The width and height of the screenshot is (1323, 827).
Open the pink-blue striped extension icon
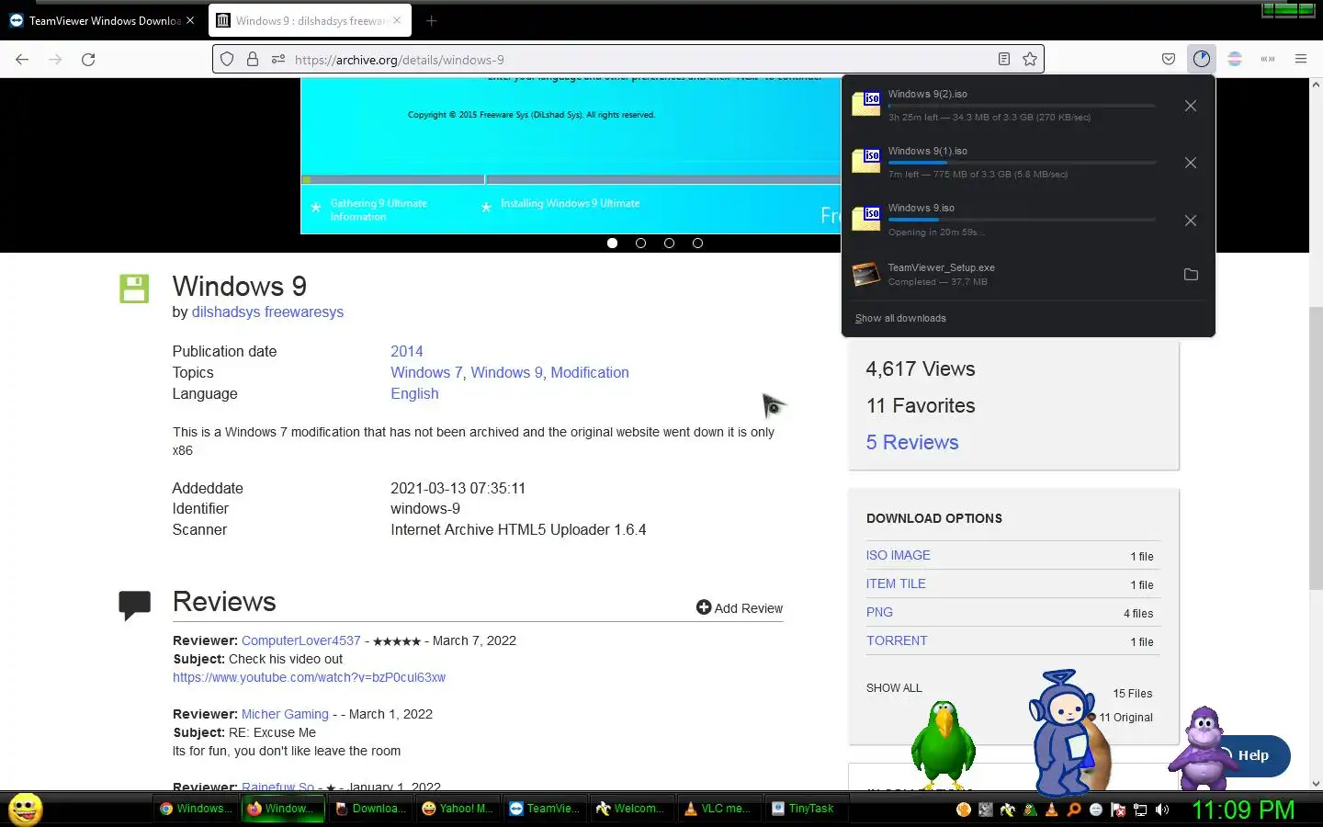1235,60
